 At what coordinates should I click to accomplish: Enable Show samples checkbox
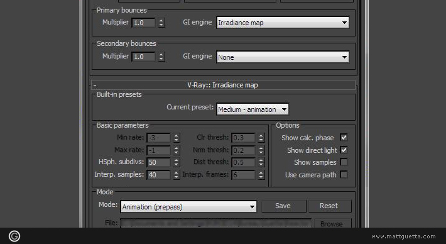344,162
